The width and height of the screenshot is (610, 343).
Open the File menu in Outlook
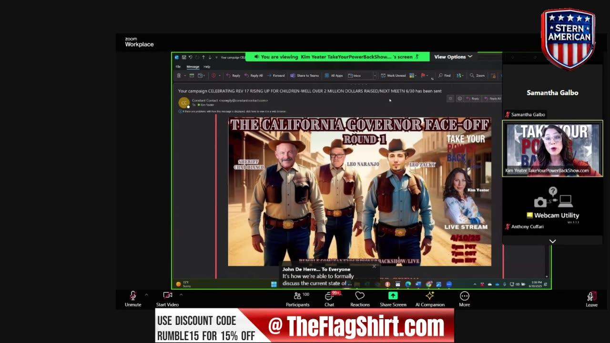pos(178,67)
